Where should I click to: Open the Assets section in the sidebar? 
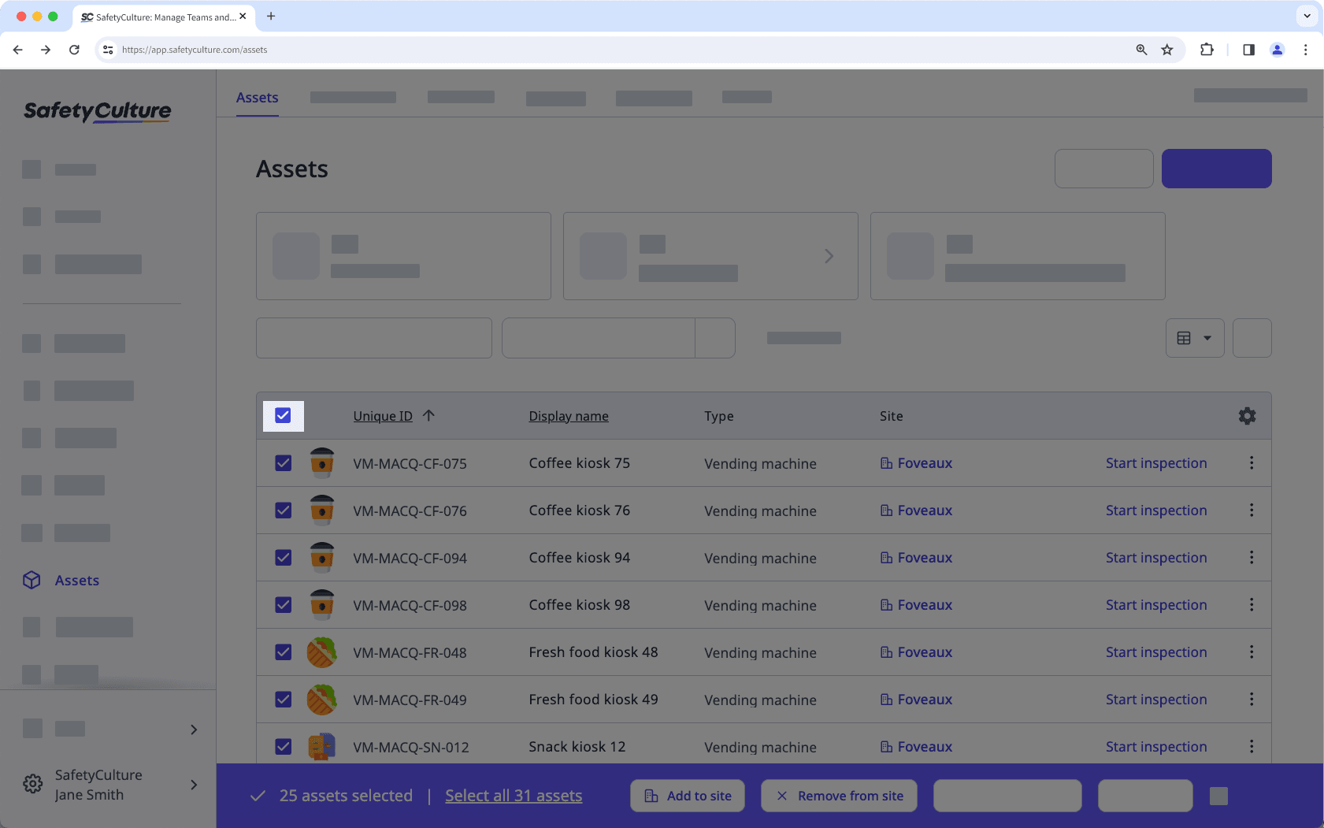click(76, 580)
